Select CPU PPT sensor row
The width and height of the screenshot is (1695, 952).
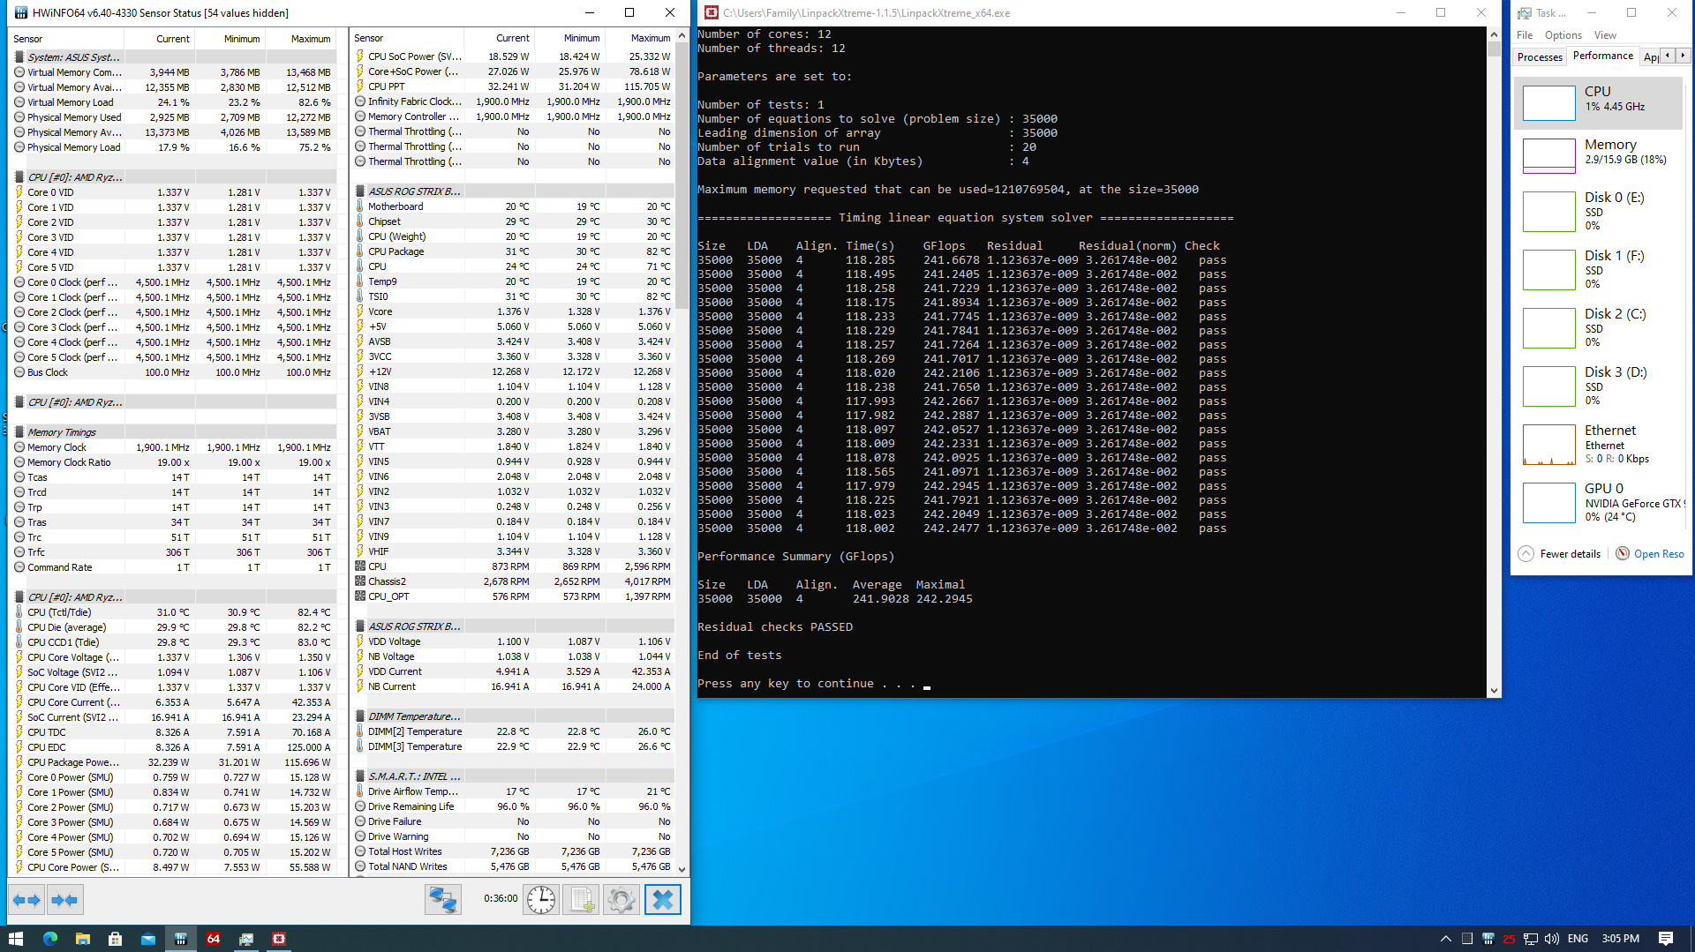click(x=513, y=86)
